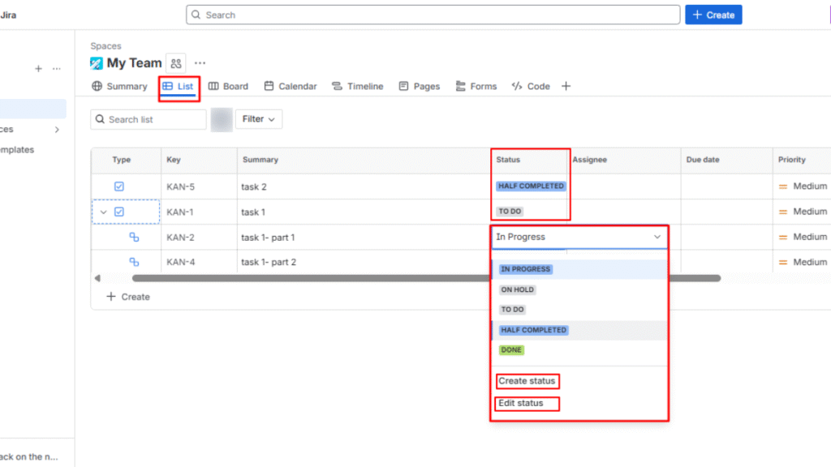831x467 pixels.
Task: Click the Create status button
Action: coord(527,381)
